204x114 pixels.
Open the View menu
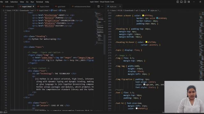point(22,2)
